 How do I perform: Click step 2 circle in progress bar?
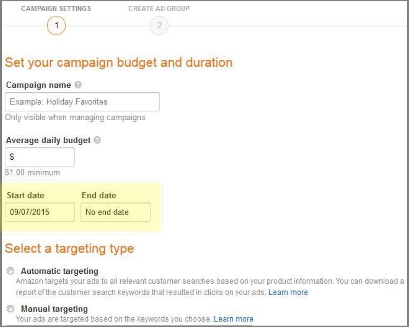[159, 26]
